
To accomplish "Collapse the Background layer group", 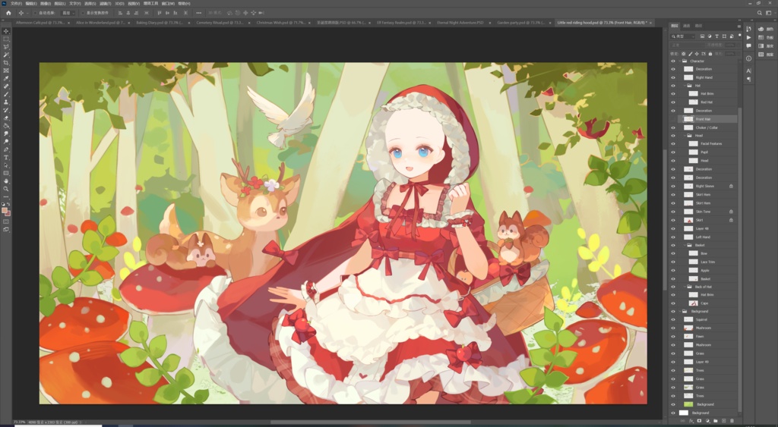I will click(x=680, y=311).
